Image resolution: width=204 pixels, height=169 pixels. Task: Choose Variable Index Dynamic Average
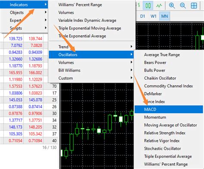(91, 20)
